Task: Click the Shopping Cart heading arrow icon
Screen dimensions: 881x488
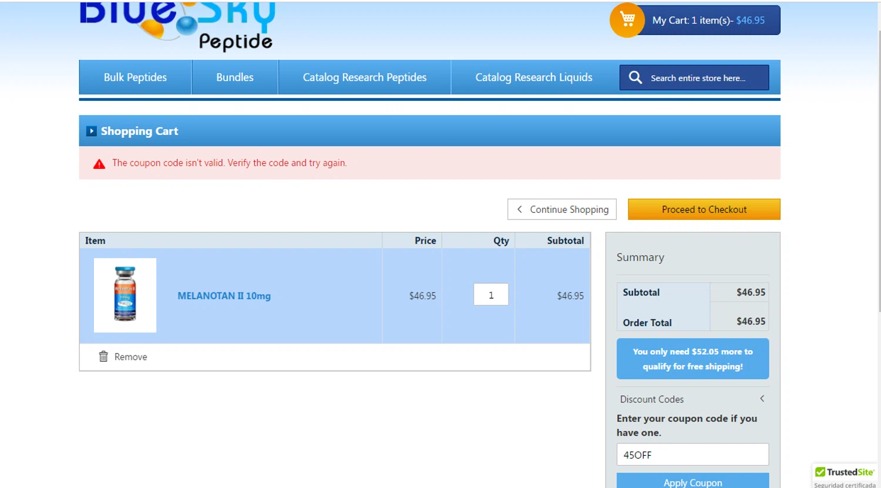Action: [x=92, y=131]
